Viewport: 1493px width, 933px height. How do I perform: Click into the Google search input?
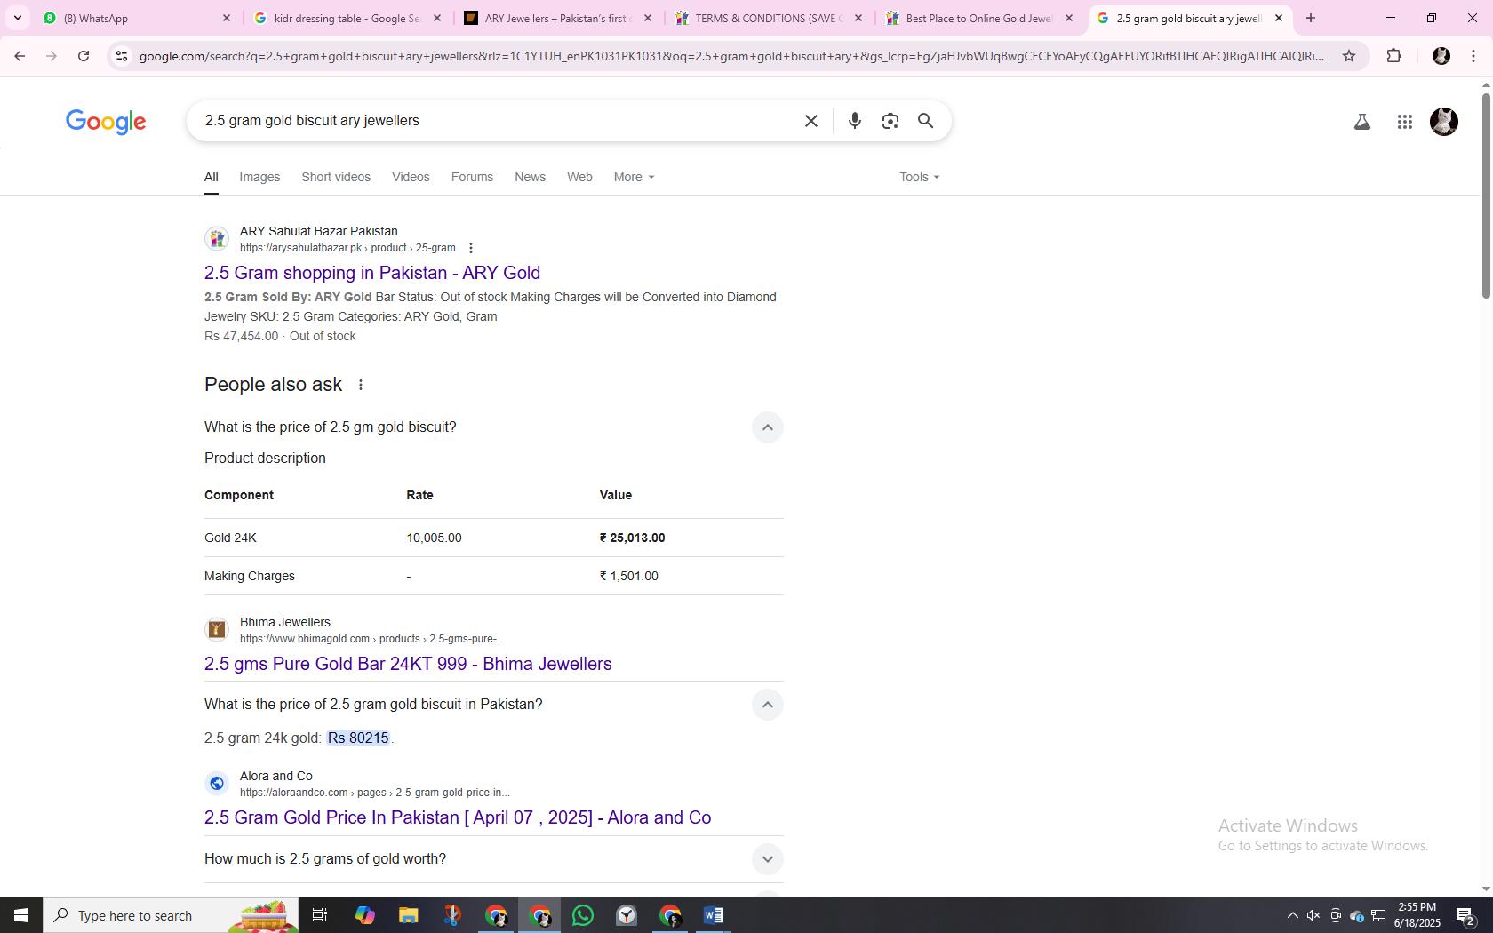click(498, 121)
